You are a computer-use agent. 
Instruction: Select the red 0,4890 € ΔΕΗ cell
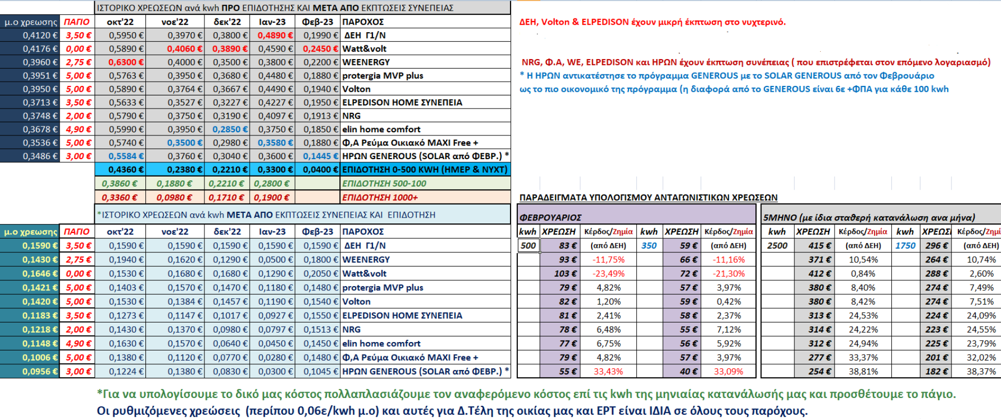[272, 35]
